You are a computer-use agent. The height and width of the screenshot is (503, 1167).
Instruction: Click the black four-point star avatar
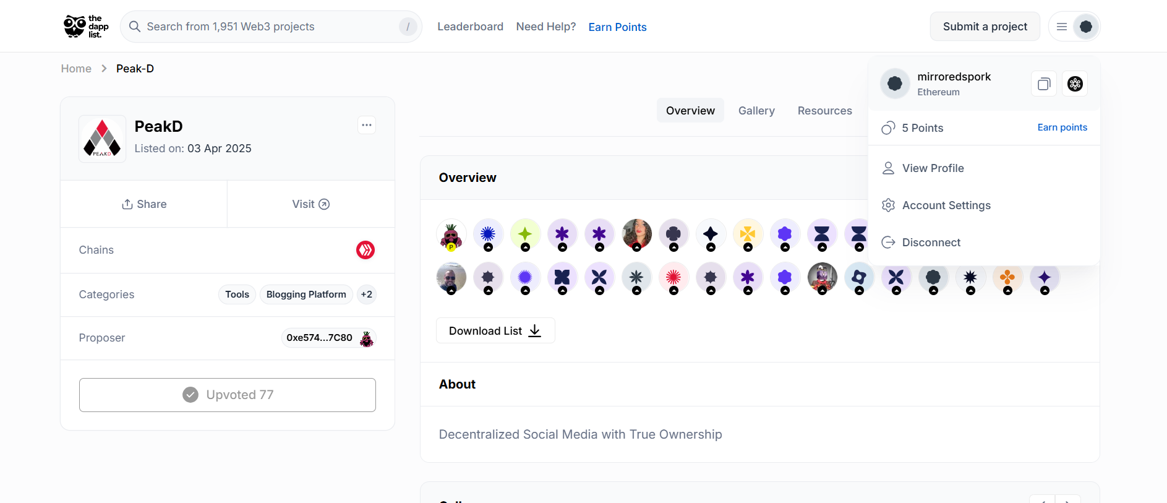[711, 234]
